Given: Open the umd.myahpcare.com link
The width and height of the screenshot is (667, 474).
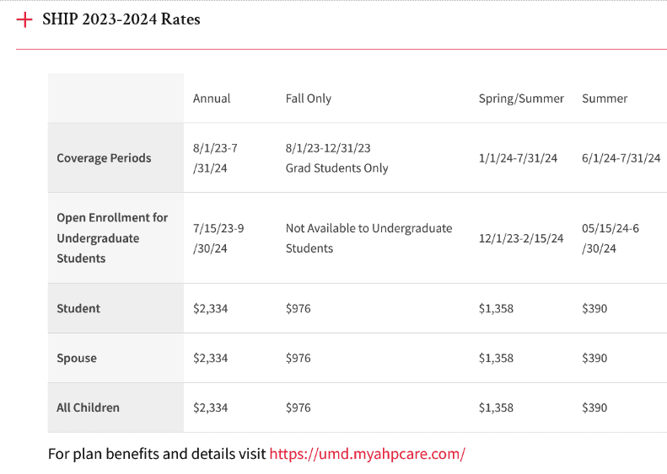Looking at the screenshot, I should click(x=367, y=454).
